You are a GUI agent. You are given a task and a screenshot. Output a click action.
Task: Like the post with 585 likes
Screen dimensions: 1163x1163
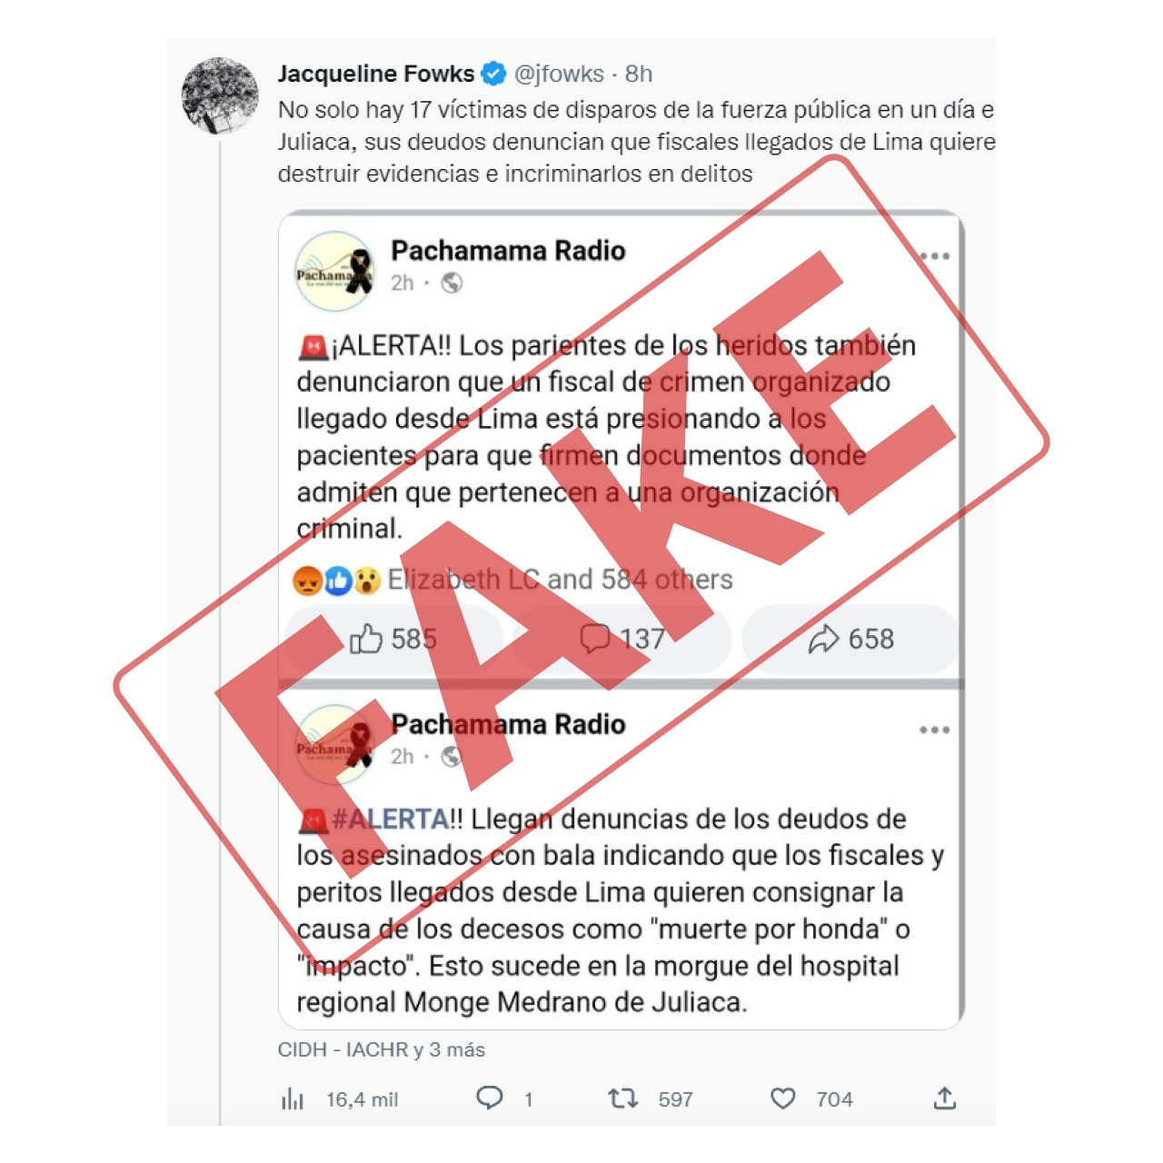point(393,640)
